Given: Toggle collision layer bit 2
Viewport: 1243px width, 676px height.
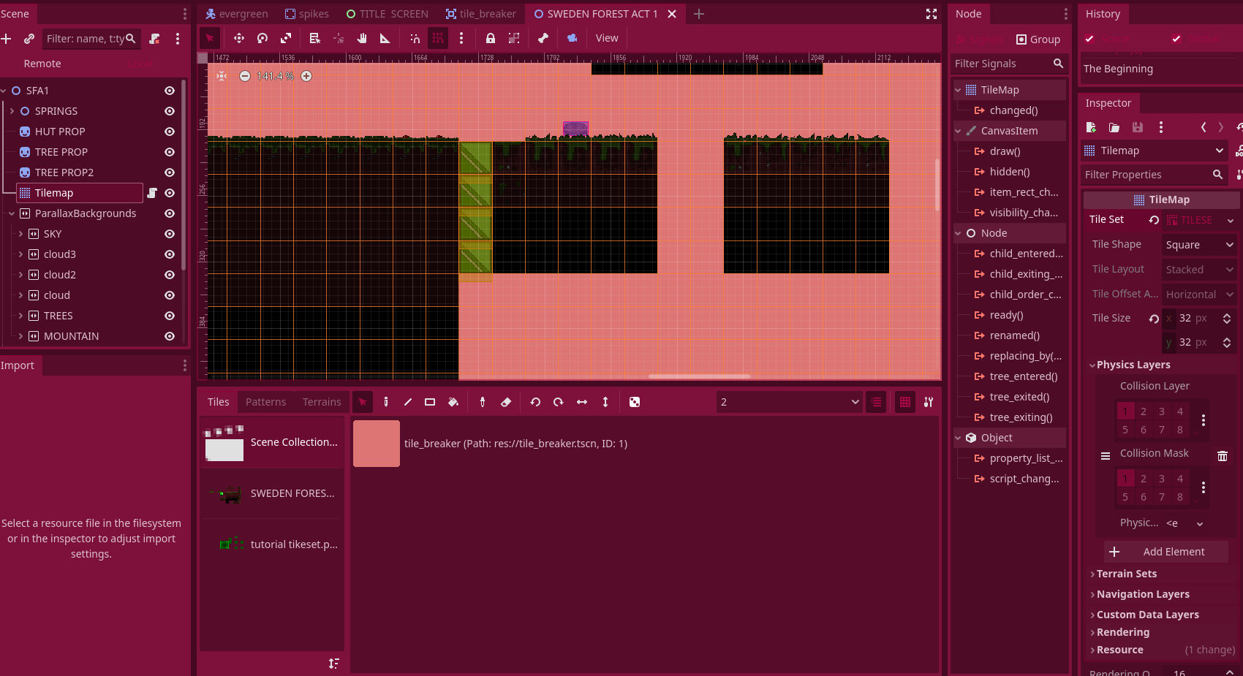Looking at the screenshot, I should (x=1144, y=411).
